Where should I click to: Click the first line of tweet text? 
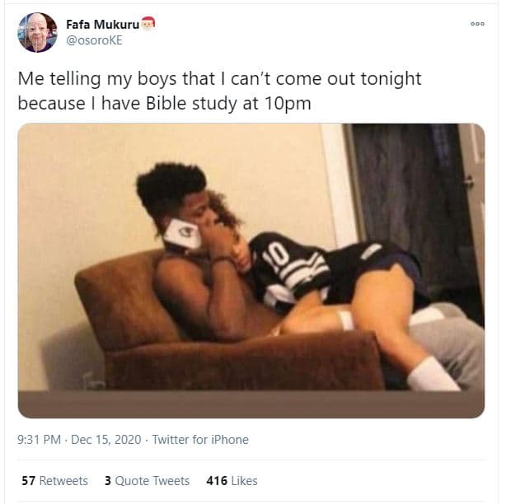219,79
